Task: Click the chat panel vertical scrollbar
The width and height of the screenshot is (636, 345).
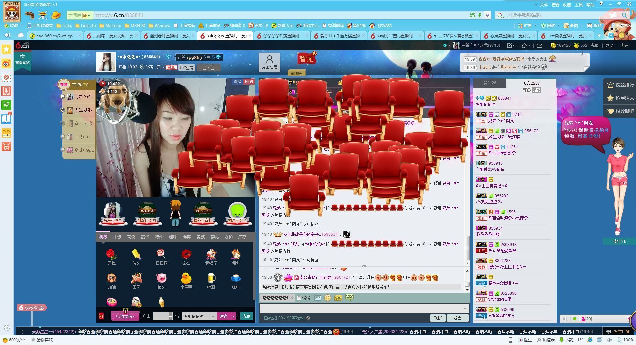Action: point(467,248)
